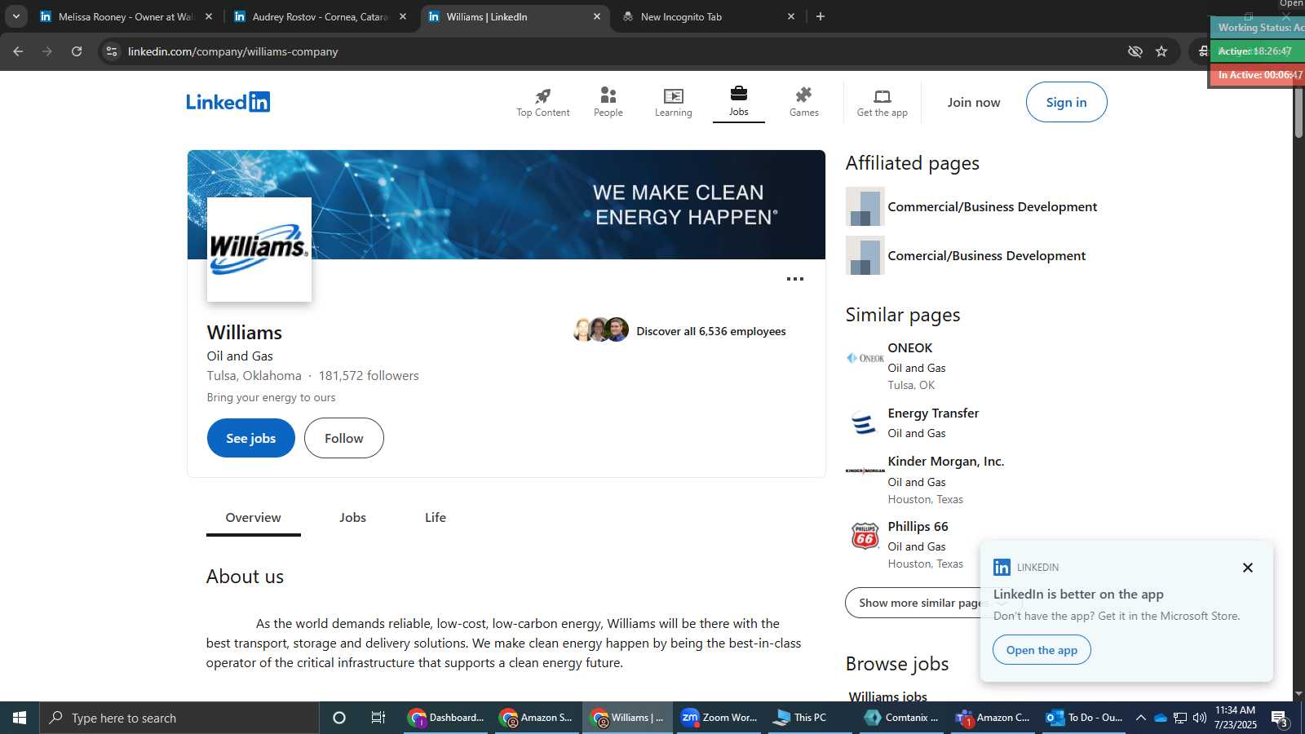The image size is (1305, 734).
Task: Click Discover all 6,536 employees link
Action: (x=710, y=331)
